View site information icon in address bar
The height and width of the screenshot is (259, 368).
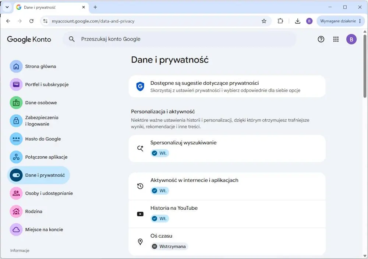tap(45, 21)
